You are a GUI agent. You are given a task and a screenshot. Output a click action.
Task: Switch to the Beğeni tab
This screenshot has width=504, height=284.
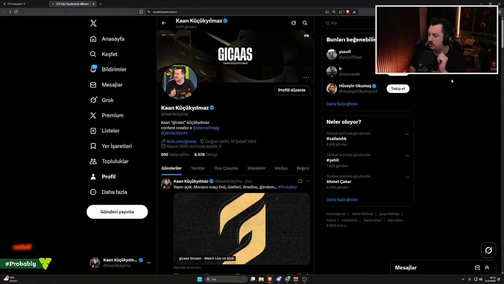click(303, 168)
